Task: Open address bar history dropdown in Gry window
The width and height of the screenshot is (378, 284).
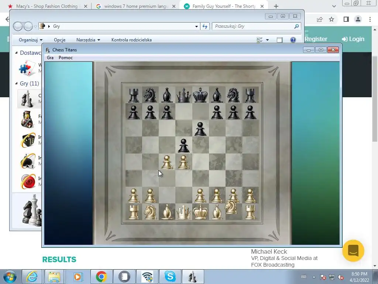Action: 196,26
